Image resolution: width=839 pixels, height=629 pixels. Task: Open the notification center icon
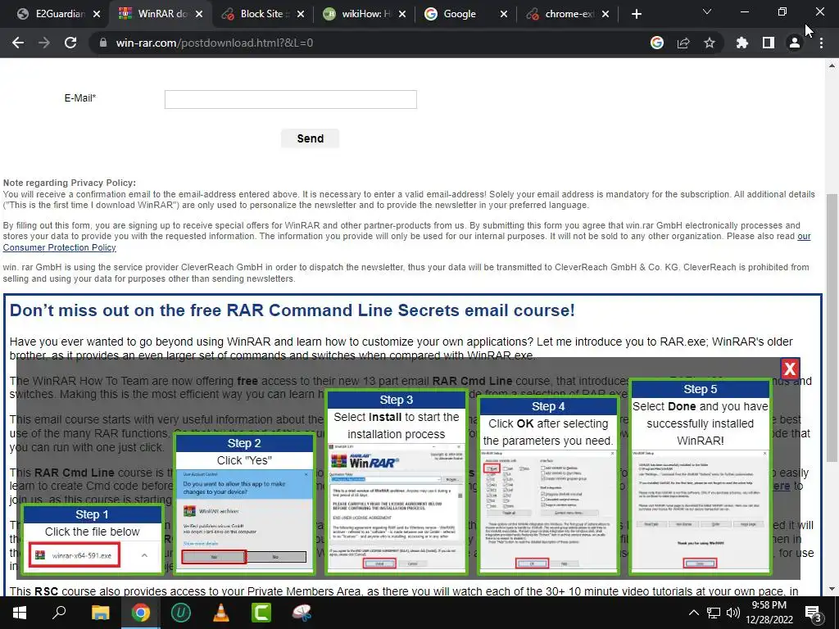[814, 614]
